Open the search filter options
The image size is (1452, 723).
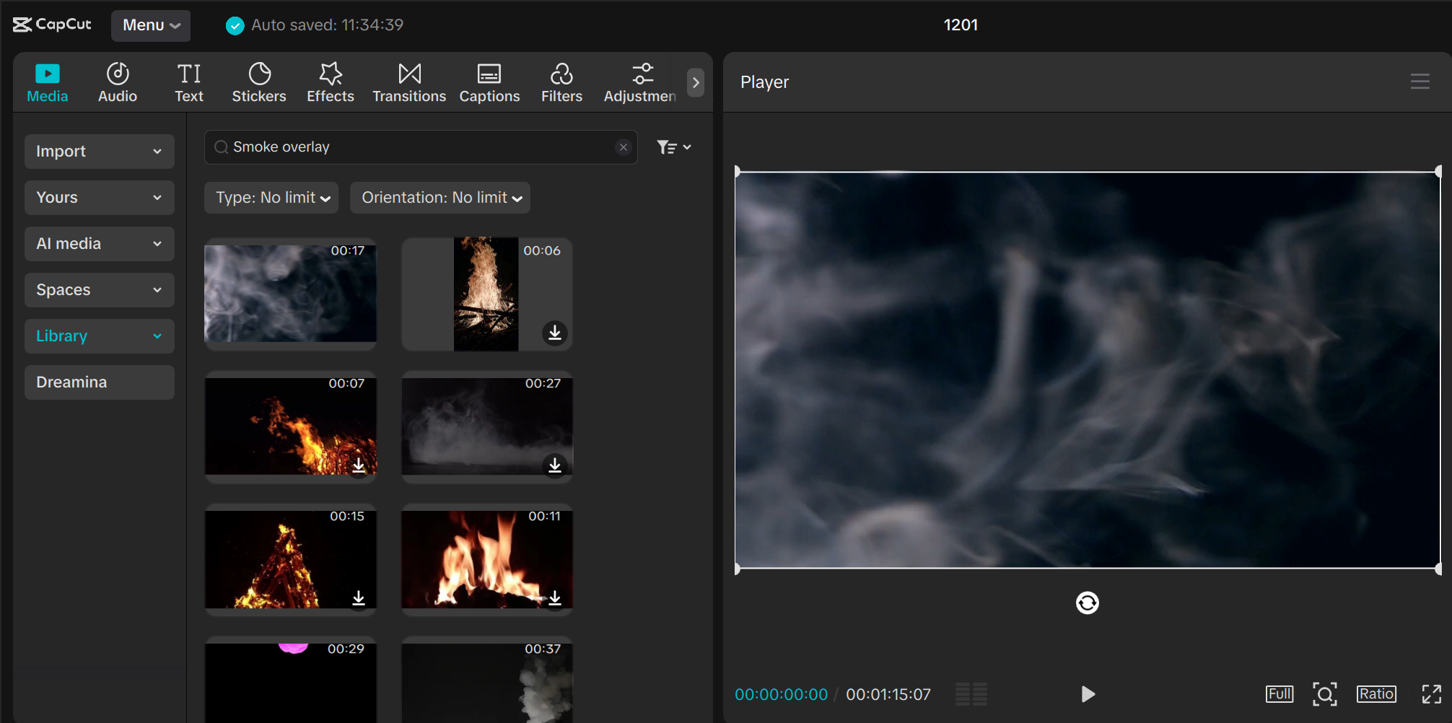click(673, 146)
